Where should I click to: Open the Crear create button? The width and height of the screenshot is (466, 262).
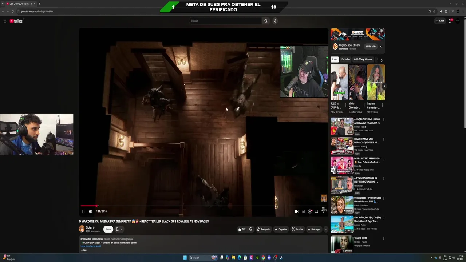click(440, 21)
